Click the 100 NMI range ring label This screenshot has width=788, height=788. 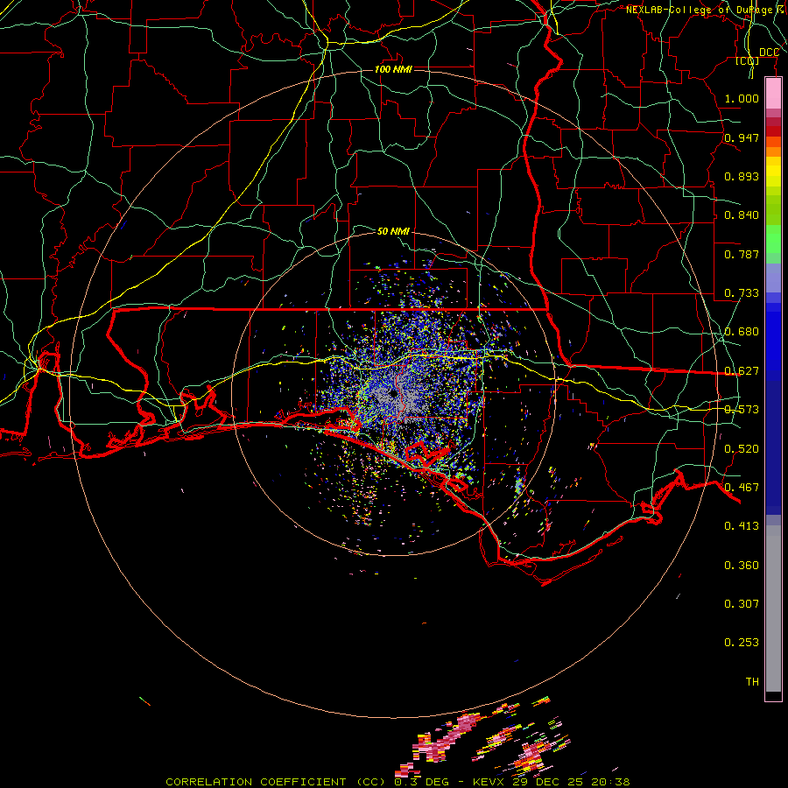coord(393,69)
